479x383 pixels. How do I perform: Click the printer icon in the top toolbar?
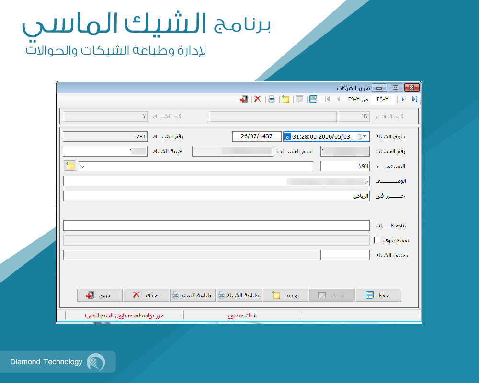(271, 99)
